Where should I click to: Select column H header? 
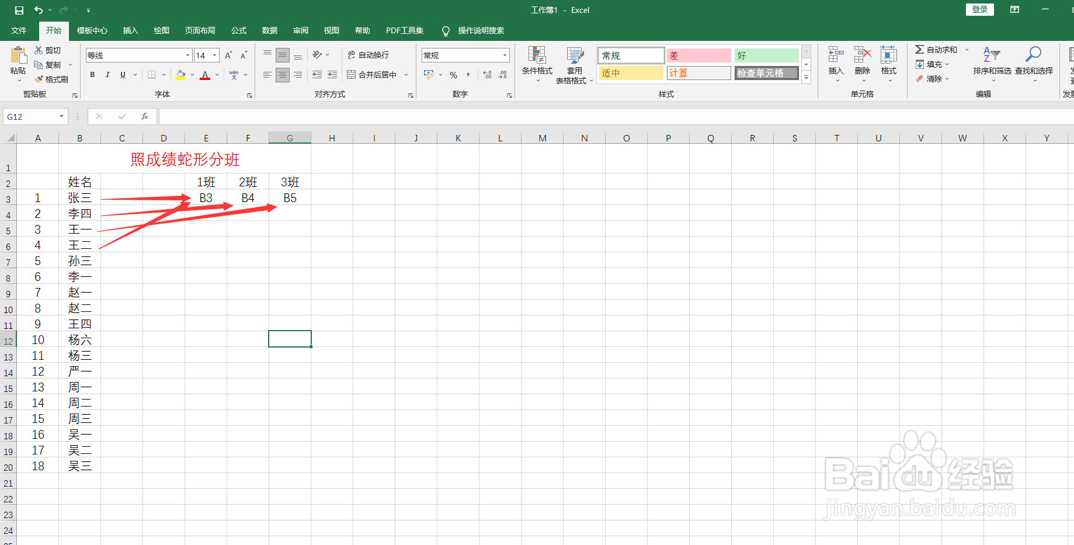pos(332,138)
